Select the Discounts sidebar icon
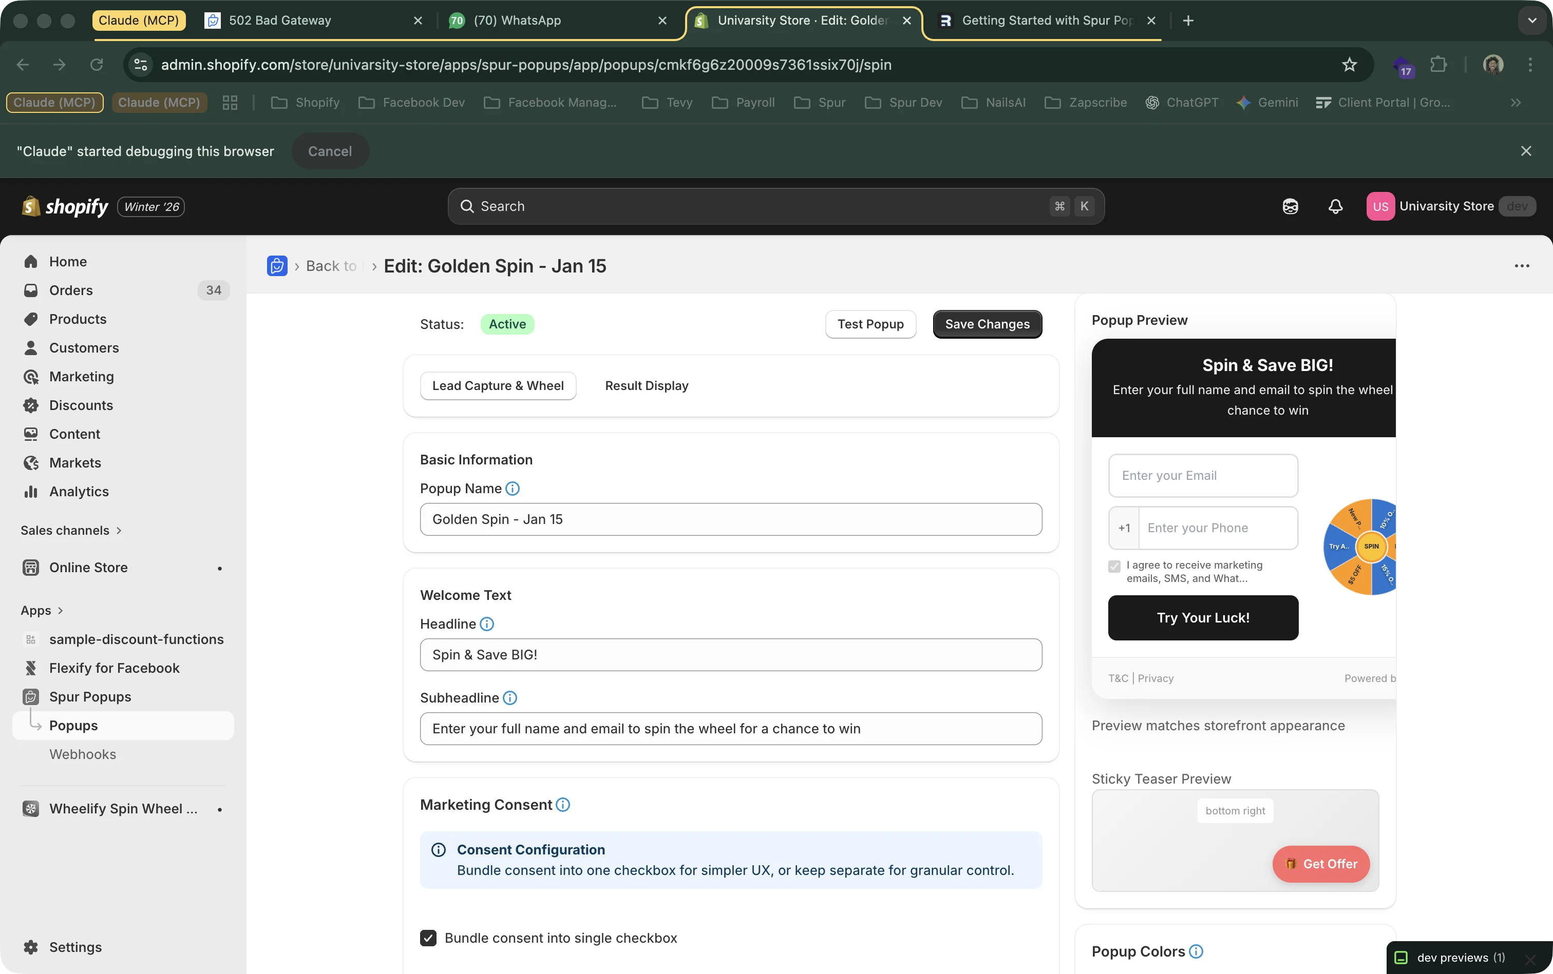The image size is (1553, 974). point(31,405)
